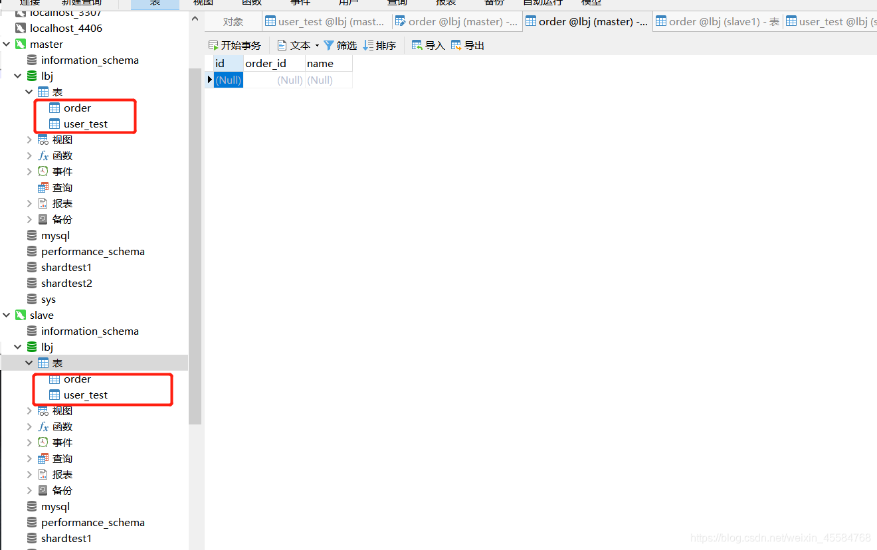The height and width of the screenshot is (550, 877).
Task: Click the 筛选 filter button
Action: click(x=340, y=45)
